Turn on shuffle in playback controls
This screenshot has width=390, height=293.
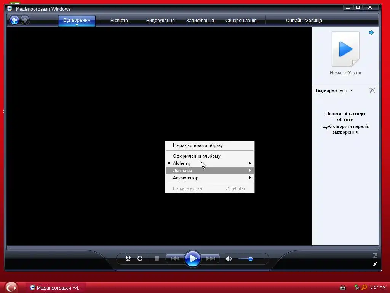128,258
